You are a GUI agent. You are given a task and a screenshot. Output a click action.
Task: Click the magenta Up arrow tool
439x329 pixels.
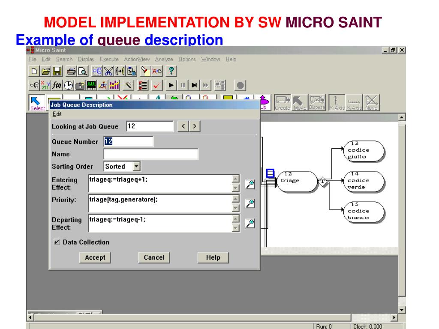coord(264,102)
